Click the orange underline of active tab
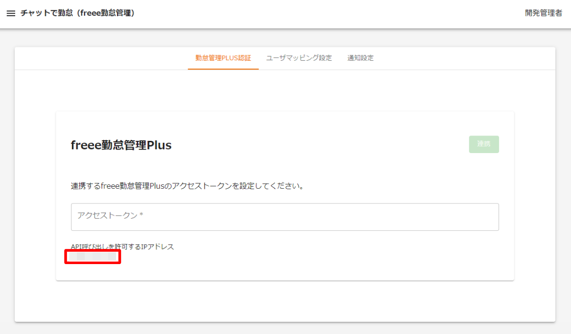 point(223,69)
